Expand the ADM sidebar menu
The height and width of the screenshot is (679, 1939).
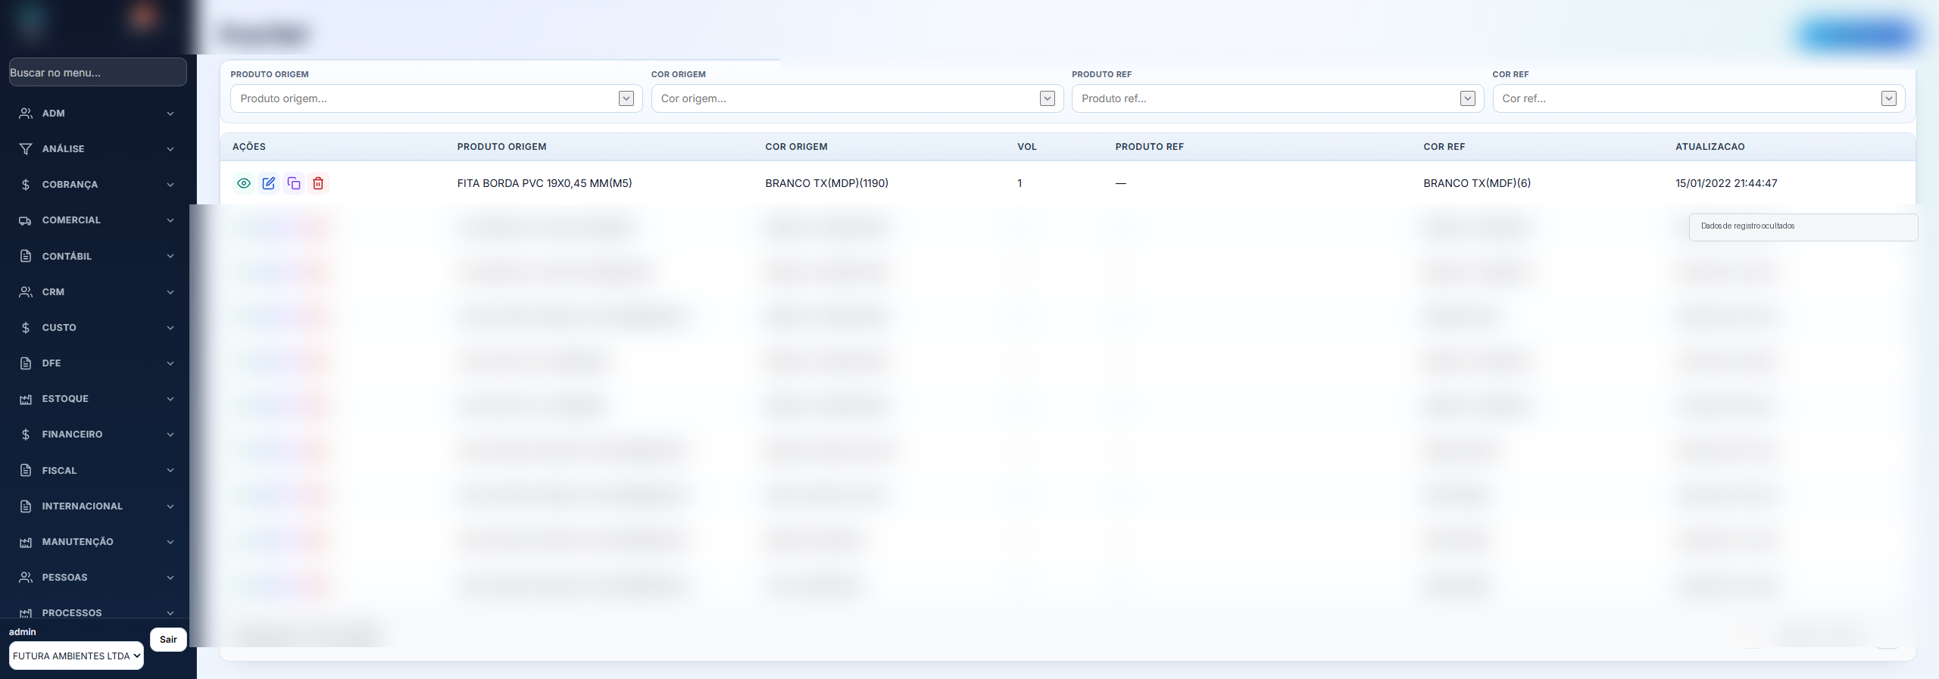click(x=98, y=114)
